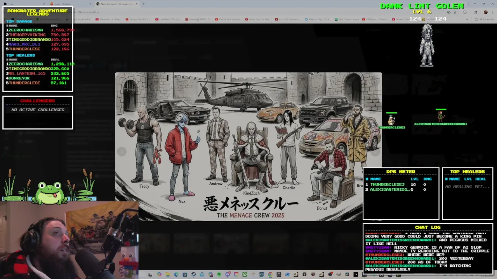Switch to the Suno AI Music tab
The height and width of the screenshot is (279, 497).
pos(70,4)
